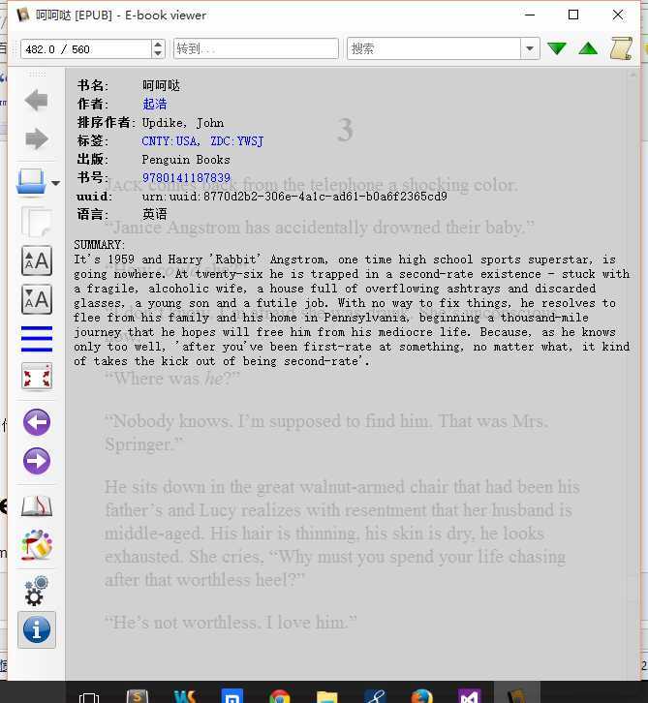Click the colorful palette and lamp icon
The image size is (648, 703).
tap(37, 545)
